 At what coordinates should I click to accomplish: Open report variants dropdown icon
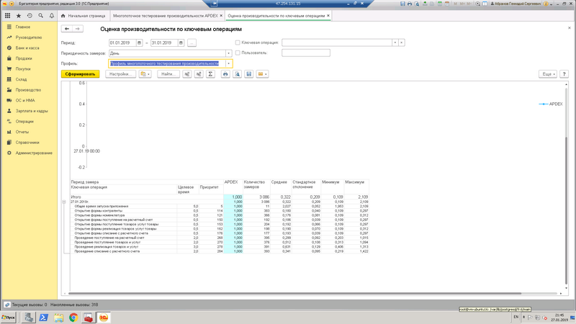pyautogui.click(x=145, y=74)
